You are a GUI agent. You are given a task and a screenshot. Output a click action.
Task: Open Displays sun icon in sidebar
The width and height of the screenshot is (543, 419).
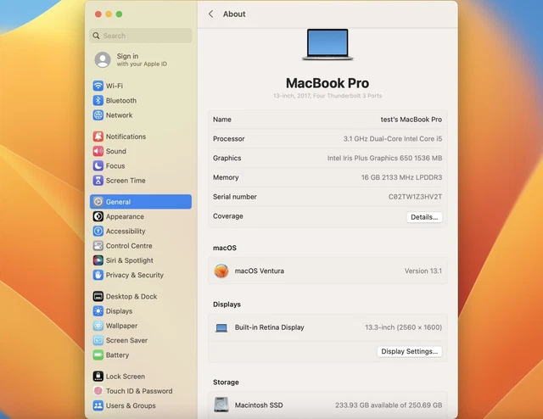[x=98, y=311]
